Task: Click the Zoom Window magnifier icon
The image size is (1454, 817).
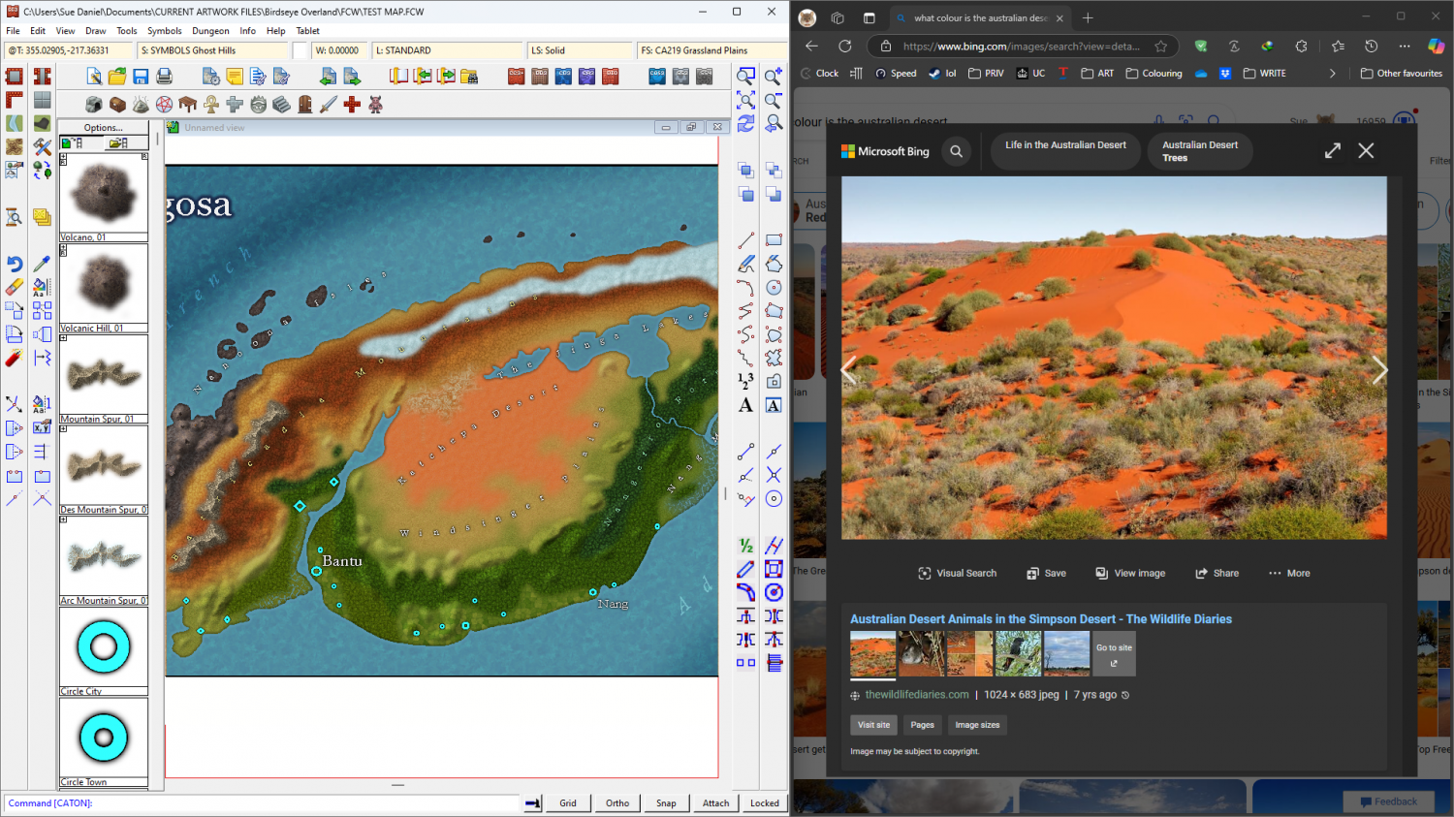Action: pyautogui.click(x=745, y=77)
